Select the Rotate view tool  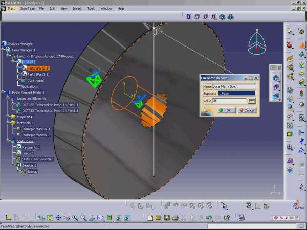(x=67, y=218)
